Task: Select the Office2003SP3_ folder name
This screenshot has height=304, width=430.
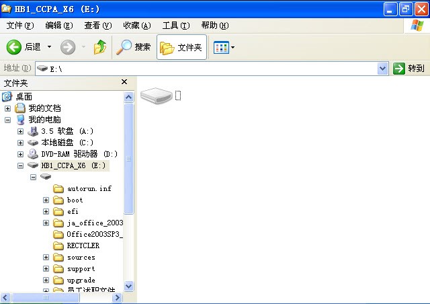Action: click(95, 234)
